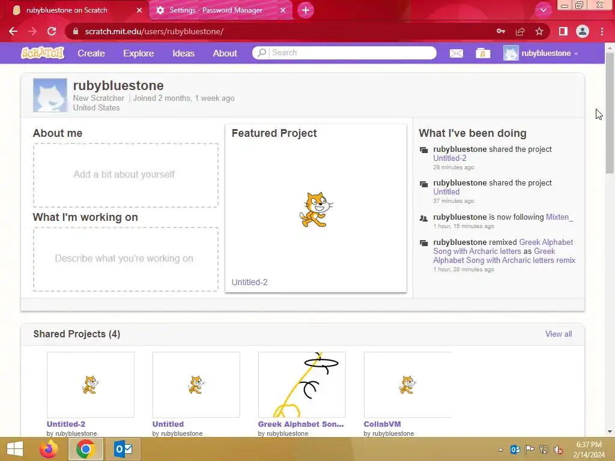Viewport: 615px width, 461px height.
Task: Bookmark this page with the star icon
Action: [539, 31]
